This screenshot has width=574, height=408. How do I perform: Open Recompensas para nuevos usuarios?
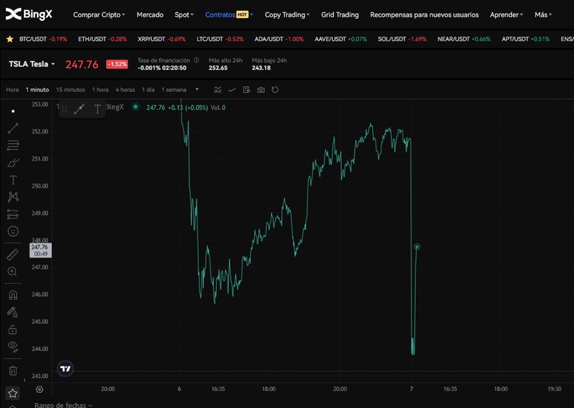[x=424, y=15]
